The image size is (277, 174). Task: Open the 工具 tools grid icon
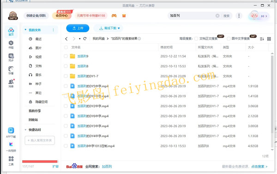click(x=11, y=161)
